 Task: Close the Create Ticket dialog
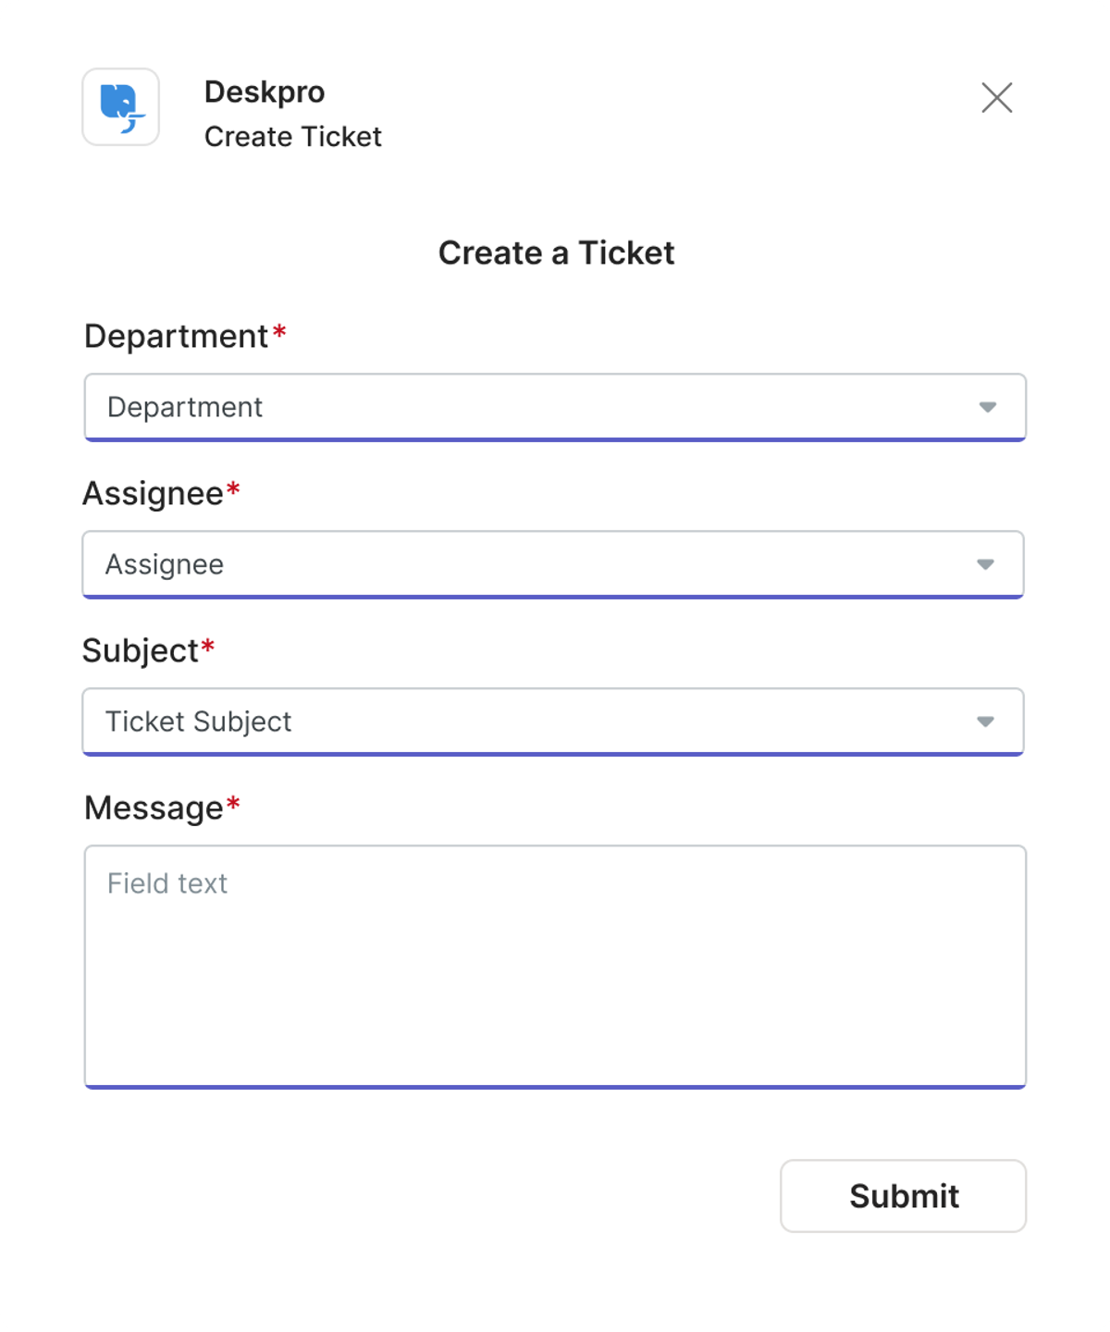(996, 98)
